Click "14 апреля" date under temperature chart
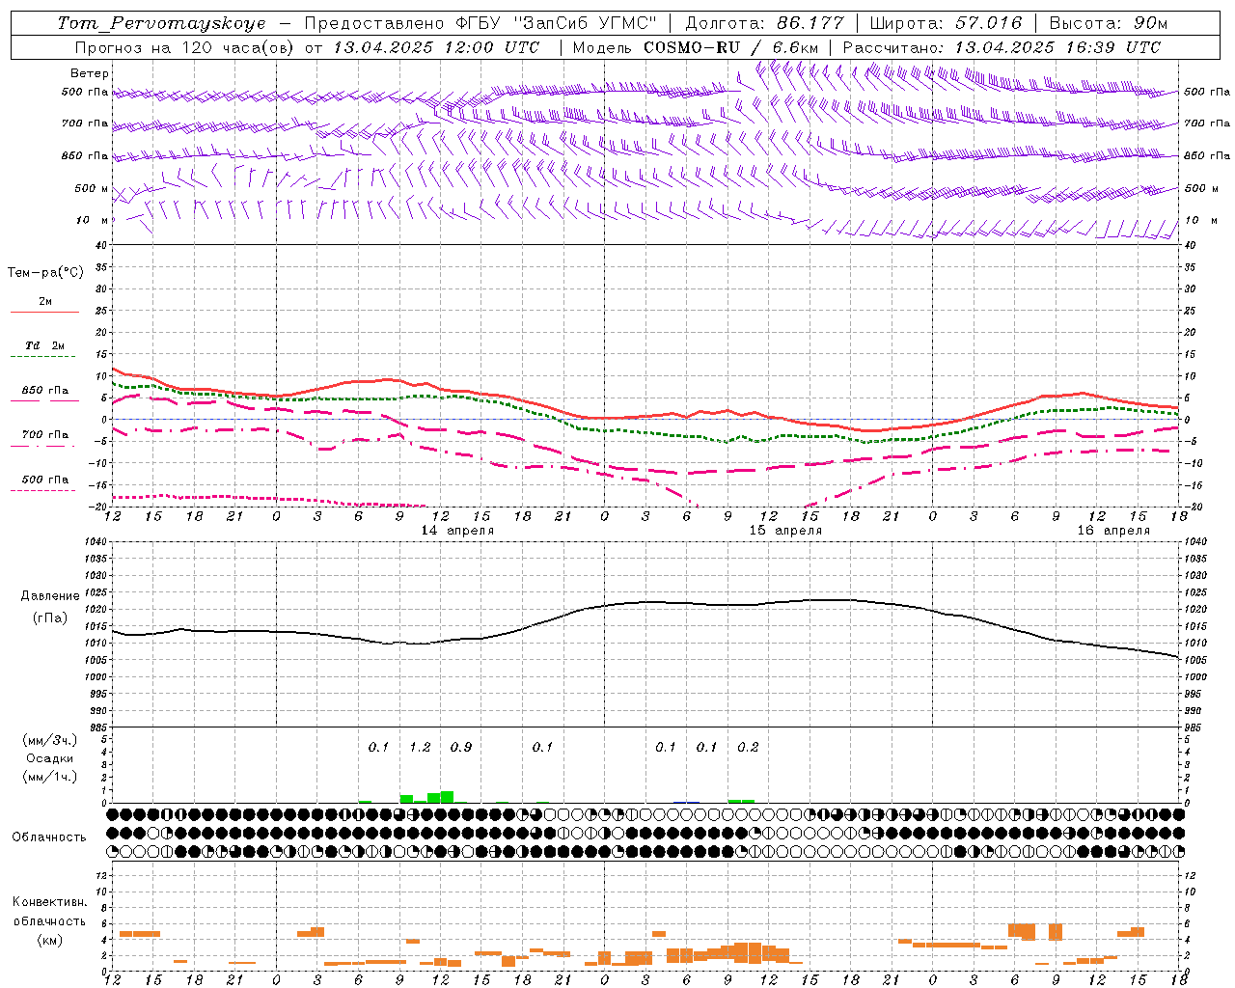The height and width of the screenshot is (988, 1235). pos(457,531)
